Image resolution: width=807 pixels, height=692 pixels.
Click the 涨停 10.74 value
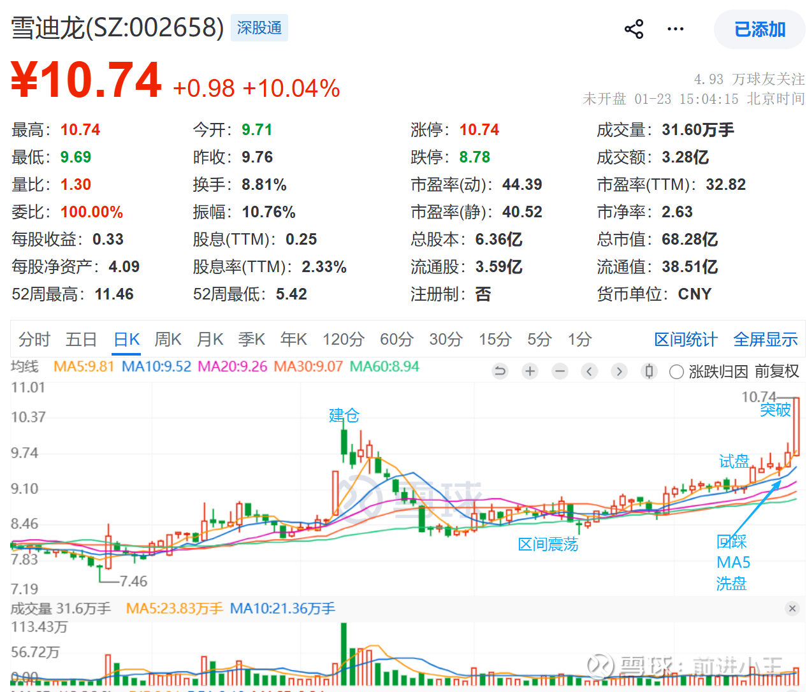[x=479, y=130]
